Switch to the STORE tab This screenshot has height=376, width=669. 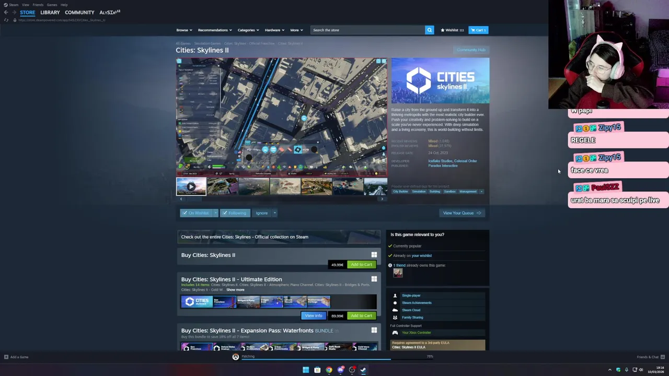(x=28, y=13)
